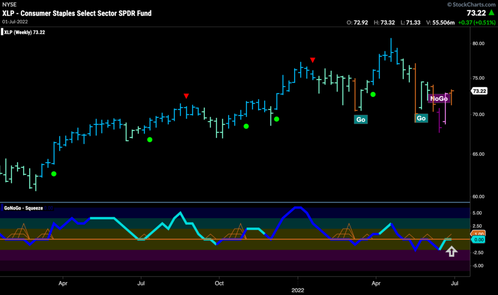Click the cyan 0.00 tag on the oscillator axis
498x295 pixels.
(479, 240)
